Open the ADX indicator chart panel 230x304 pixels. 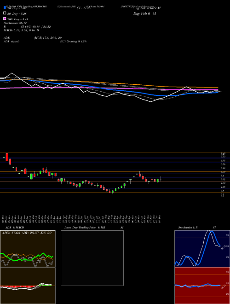tap(28, 249)
